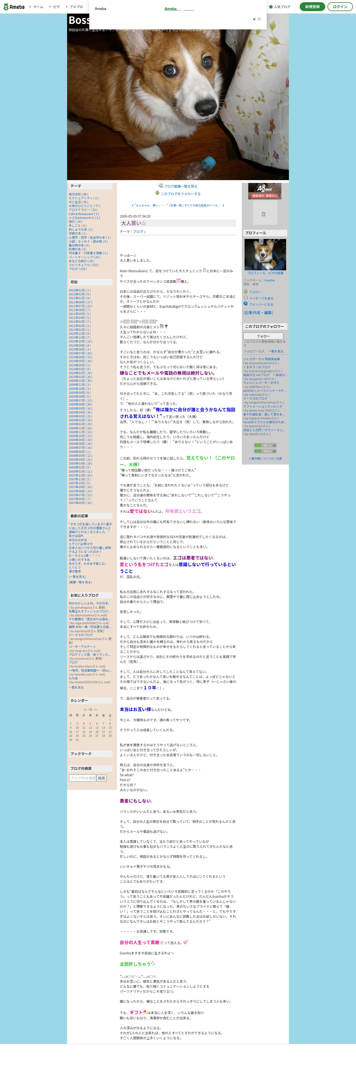This screenshot has height=1069, width=356.
Task: Click the broken image placeholder icon
Action: click(264, 214)
